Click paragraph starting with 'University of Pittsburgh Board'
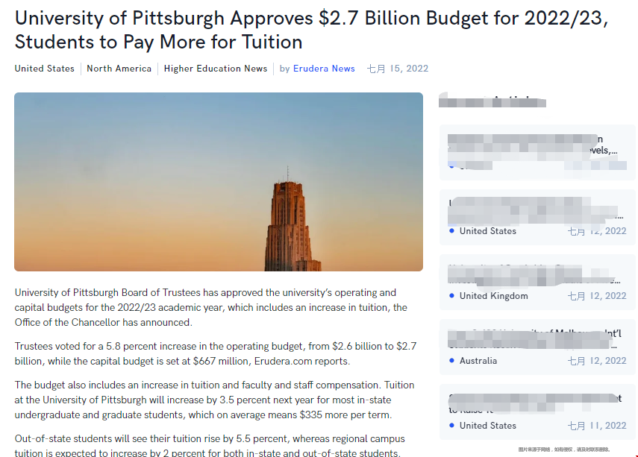This screenshot has height=457, width=638. [210, 307]
